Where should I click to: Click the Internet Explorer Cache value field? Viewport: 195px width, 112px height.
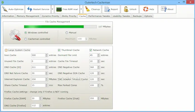click(38, 79)
